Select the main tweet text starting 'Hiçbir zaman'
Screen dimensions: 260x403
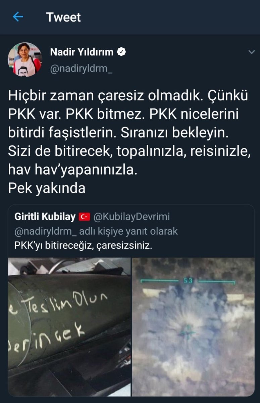tap(129, 142)
